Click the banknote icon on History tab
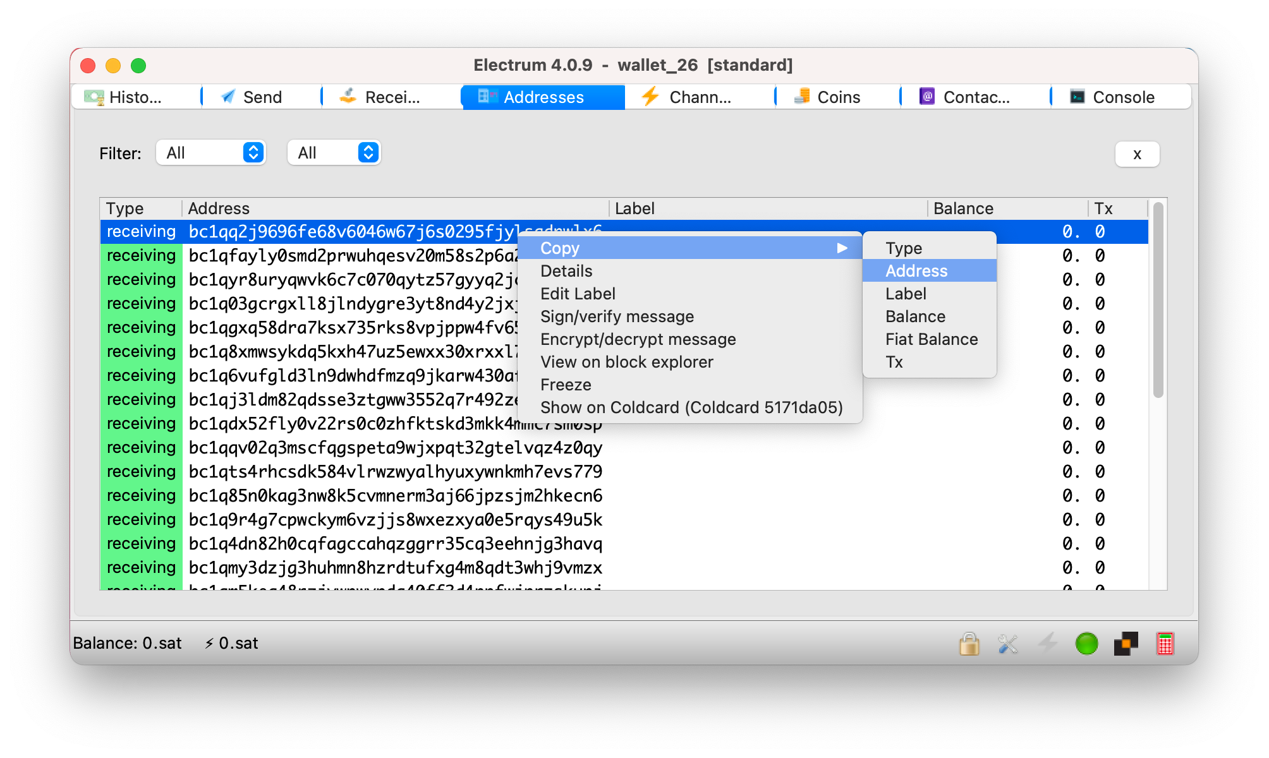 (94, 97)
